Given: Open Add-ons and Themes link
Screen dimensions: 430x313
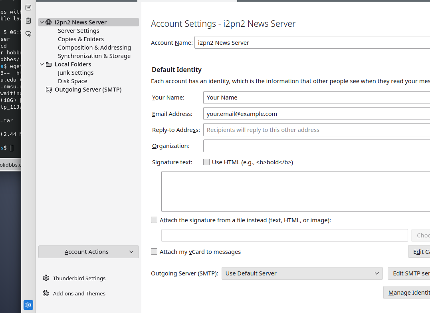Looking at the screenshot, I should click(79, 293).
